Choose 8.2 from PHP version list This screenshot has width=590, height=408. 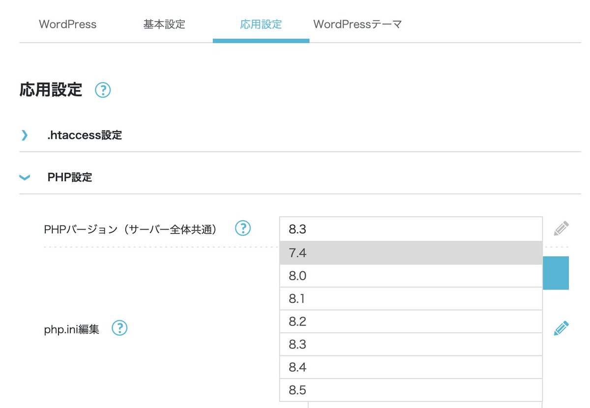pyautogui.click(x=411, y=321)
